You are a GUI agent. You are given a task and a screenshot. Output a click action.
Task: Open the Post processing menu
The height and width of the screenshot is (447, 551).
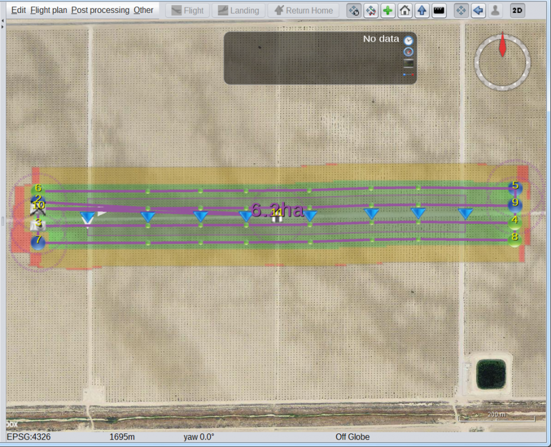pos(101,10)
